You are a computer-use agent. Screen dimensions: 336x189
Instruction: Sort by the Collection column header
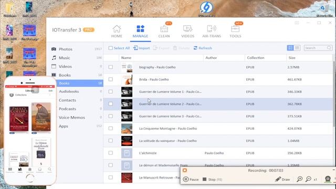[256, 58]
